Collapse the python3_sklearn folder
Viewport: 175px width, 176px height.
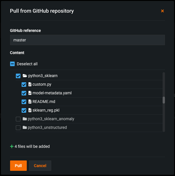click(43, 76)
